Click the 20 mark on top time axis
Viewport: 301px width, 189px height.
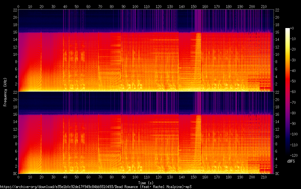[42, 6]
